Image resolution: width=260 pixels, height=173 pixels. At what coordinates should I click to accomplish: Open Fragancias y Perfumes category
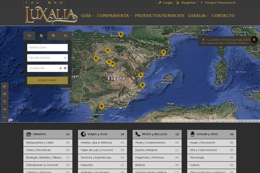pos(157,157)
